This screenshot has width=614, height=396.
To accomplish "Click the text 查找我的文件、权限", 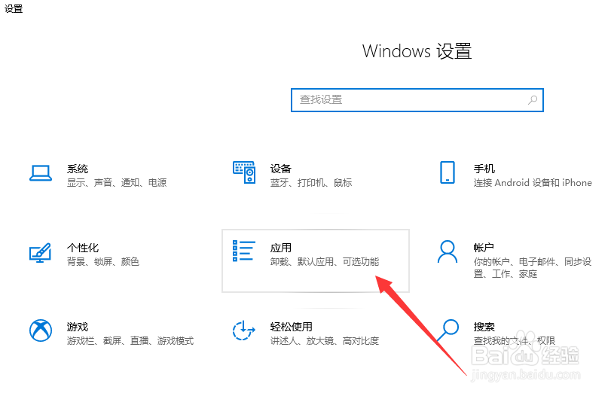I will point(514,341).
